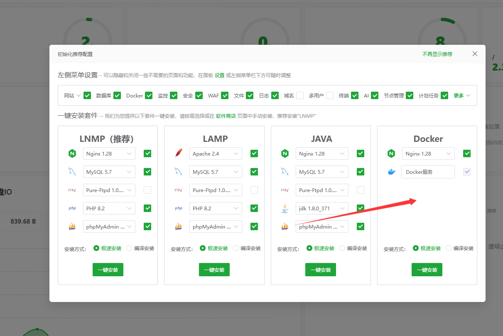This screenshot has width=503, height=336.
Task: Click the LNMP（推荐） heading
Action: point(108,139)
